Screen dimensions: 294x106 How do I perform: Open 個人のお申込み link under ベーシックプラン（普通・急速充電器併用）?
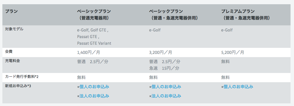click(166, 87)
